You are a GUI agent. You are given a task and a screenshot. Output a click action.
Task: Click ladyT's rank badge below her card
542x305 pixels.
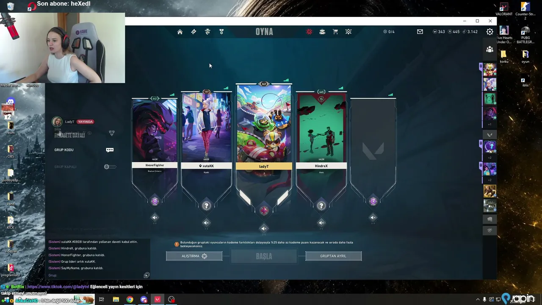tap(264, 211)
